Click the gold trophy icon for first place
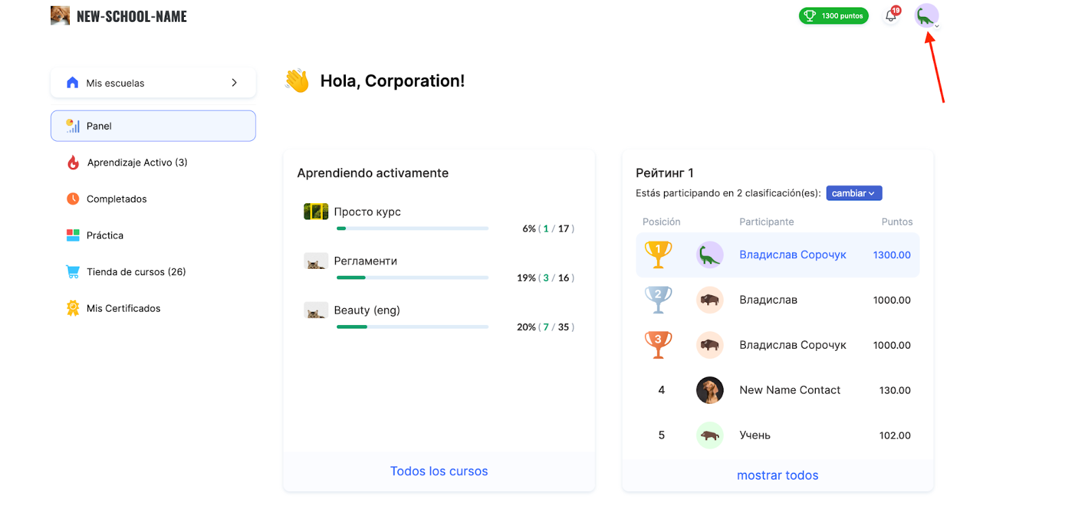Image resolution: width=1085 pixels, height=506 pixels. 658,255
